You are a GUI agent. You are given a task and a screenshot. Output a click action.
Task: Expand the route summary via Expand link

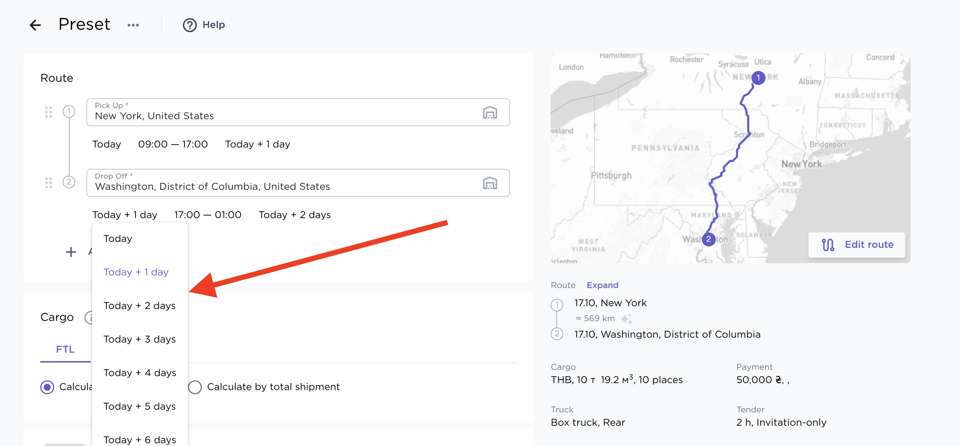coord(602,285)
